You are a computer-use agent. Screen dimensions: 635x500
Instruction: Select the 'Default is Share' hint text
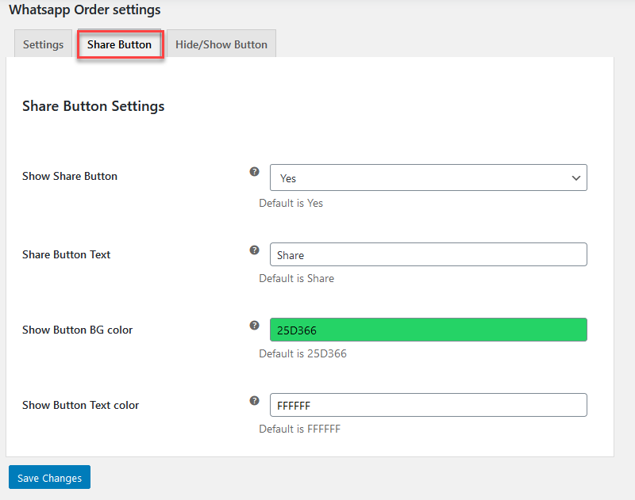click(296, 278)
